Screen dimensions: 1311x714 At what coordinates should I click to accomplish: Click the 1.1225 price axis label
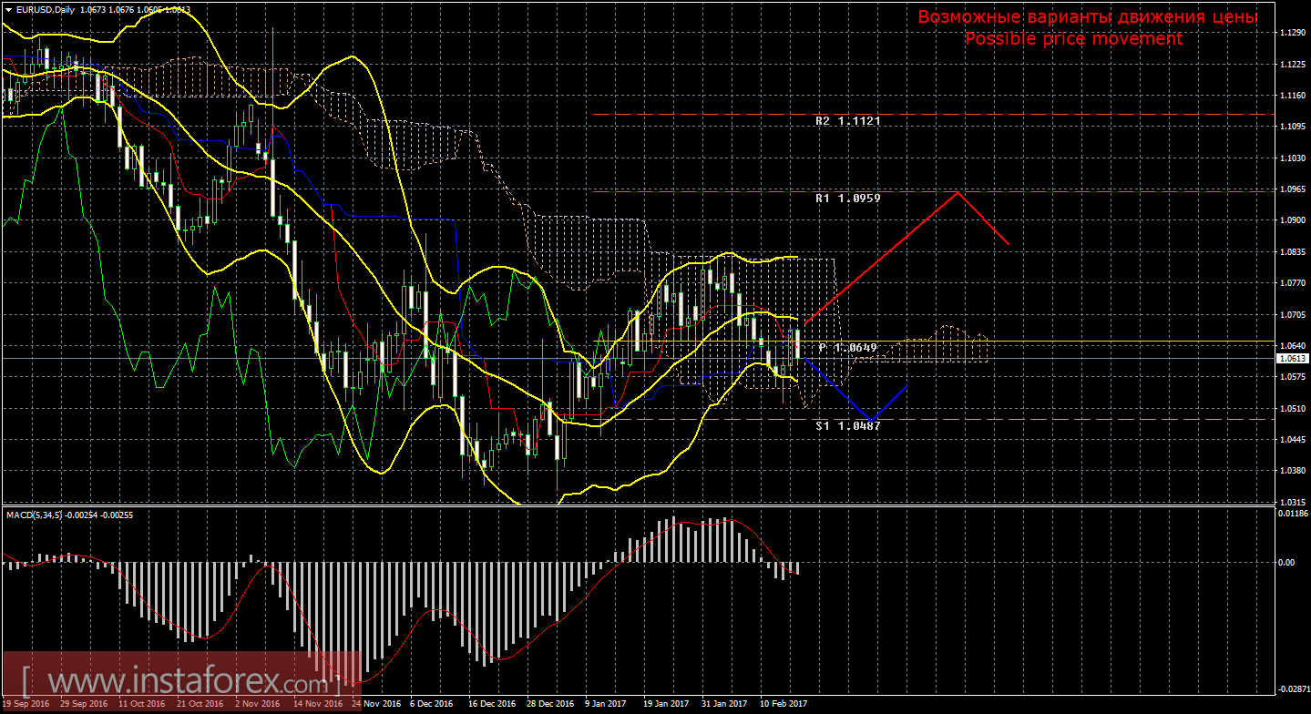1292,64
